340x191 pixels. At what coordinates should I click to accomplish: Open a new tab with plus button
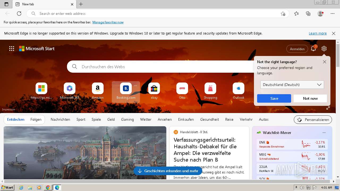[x=81, y=4]
